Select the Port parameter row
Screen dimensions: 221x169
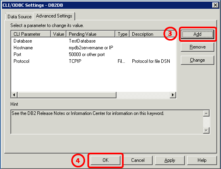pos(93,54)
